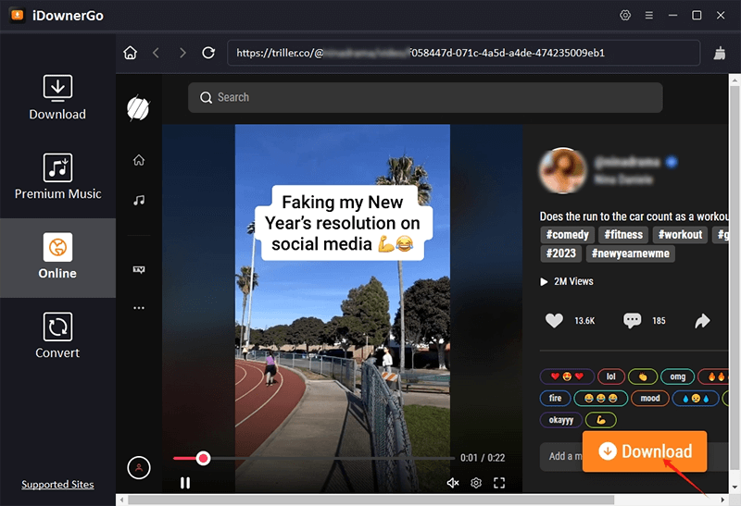Open video player settings gear

(x=476, y=483)
